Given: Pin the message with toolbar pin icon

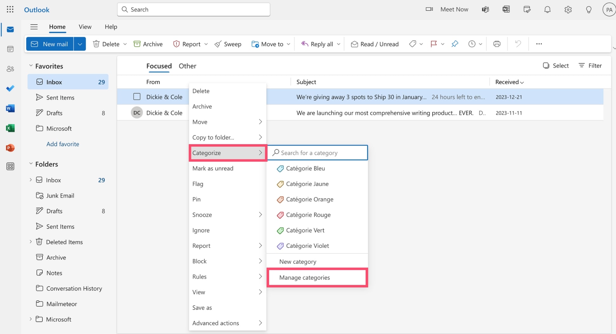Looking at the screenshot, I should 455,44.
